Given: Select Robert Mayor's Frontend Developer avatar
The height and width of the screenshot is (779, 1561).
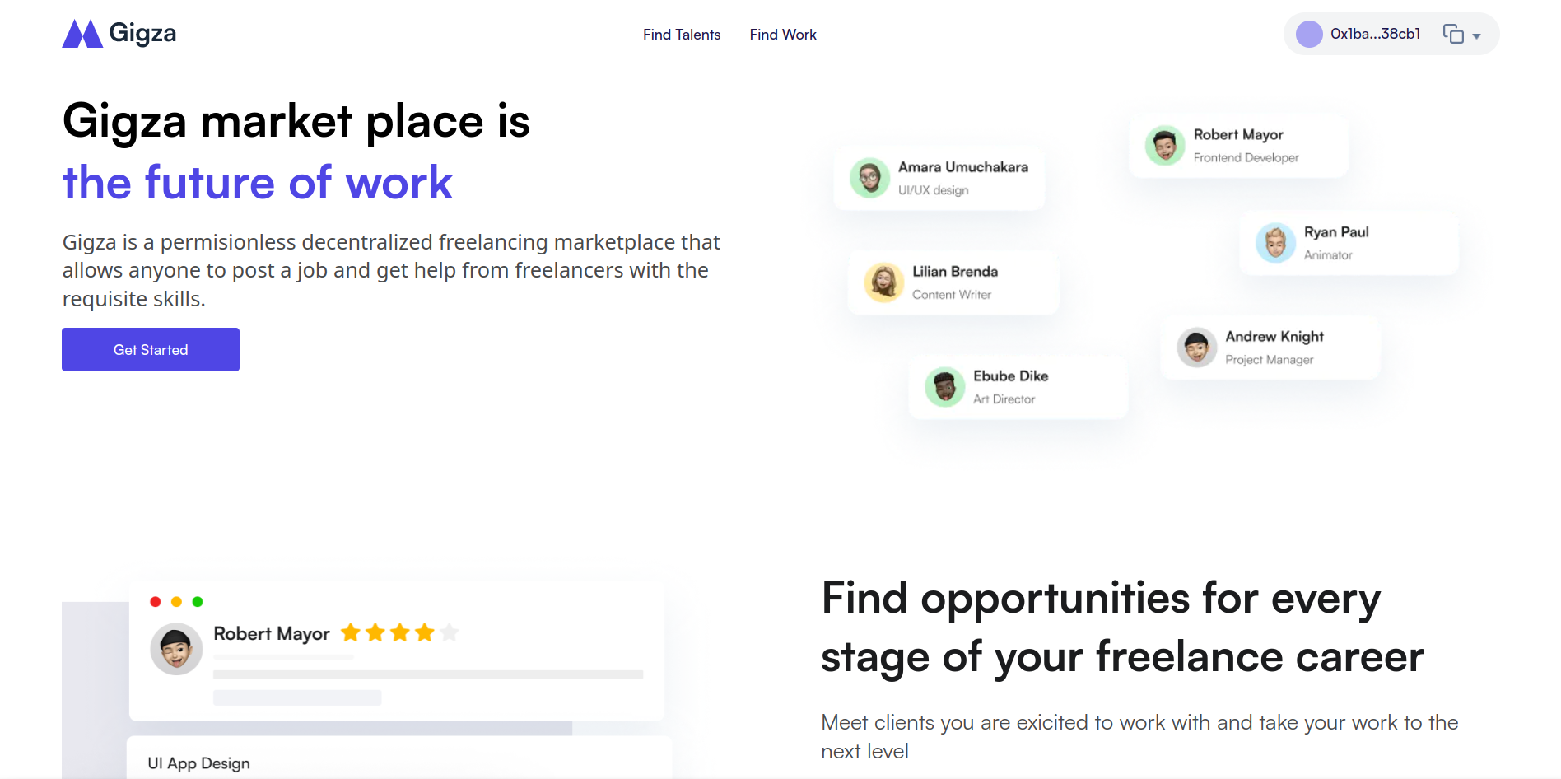Looking at the screenshot, I should (x=1165, y=146).
